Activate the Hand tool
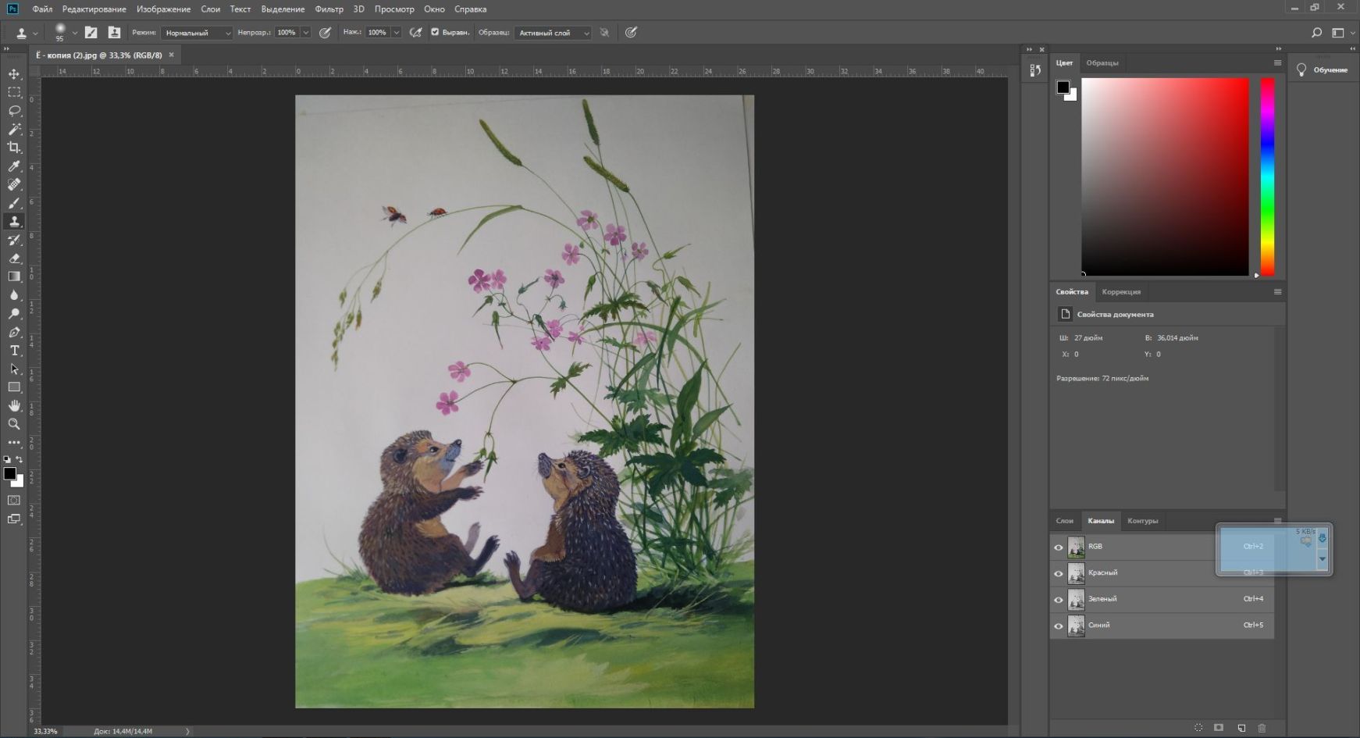1360x738 pixels. click(14, 405)
